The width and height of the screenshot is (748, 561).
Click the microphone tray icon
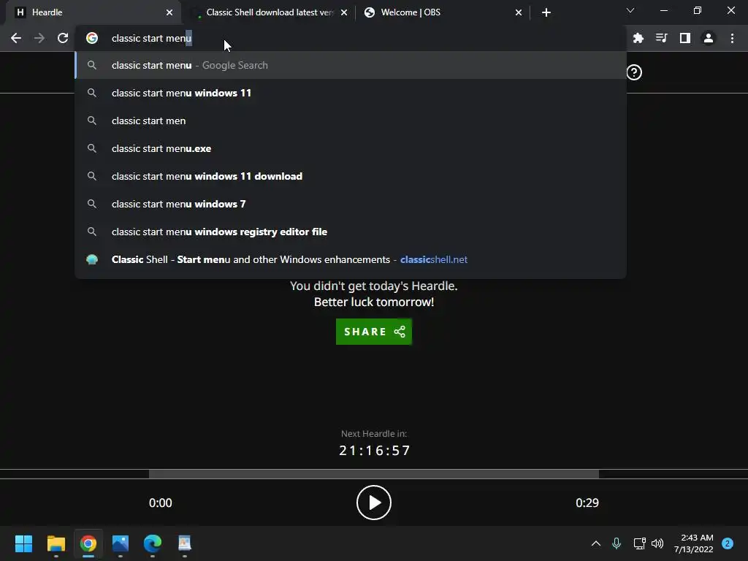617,543
